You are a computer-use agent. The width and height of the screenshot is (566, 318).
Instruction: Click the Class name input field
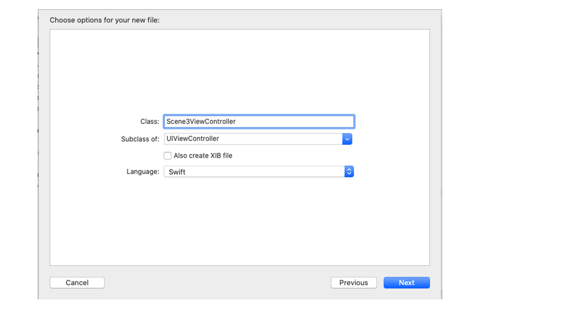click(259, 121)
